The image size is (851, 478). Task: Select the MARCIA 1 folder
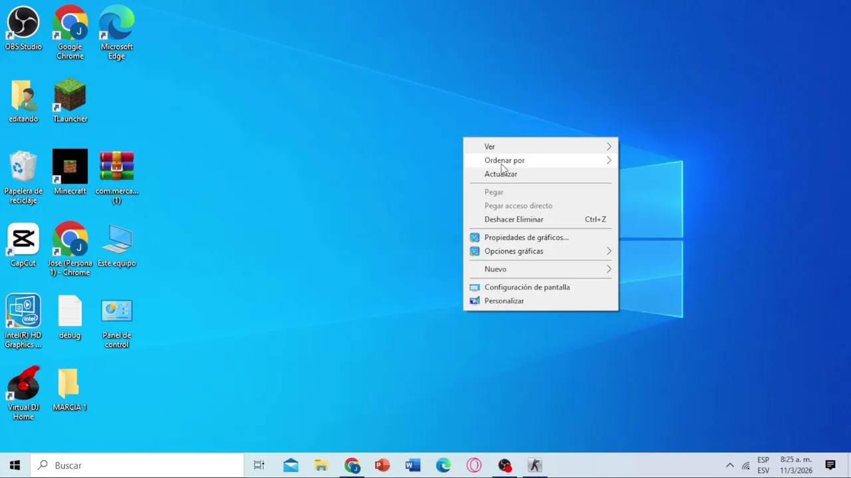(x=70, y=390)
